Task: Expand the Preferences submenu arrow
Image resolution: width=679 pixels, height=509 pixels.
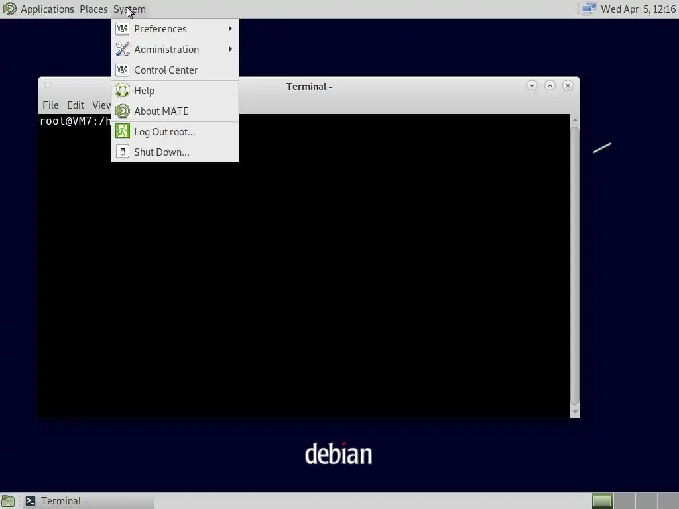Action: click(x=230, y=29)
